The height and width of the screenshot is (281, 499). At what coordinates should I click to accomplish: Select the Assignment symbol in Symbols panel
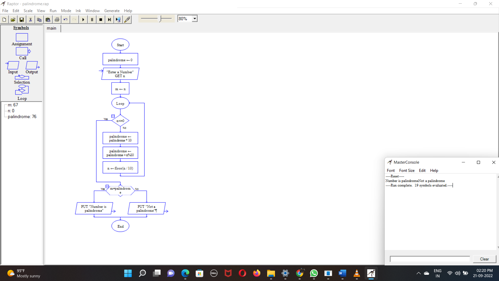(x=22, y=37)
